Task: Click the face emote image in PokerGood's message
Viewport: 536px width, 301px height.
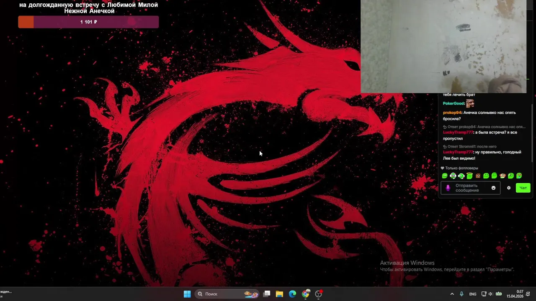Action: coord(470,103)
